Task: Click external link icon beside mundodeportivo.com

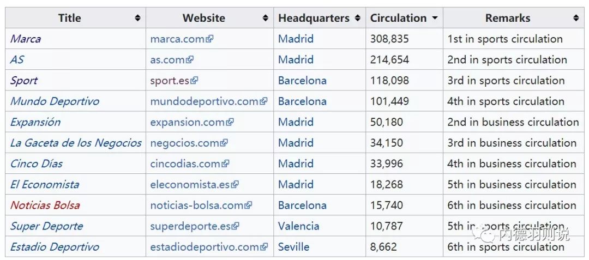Action: 264,101
